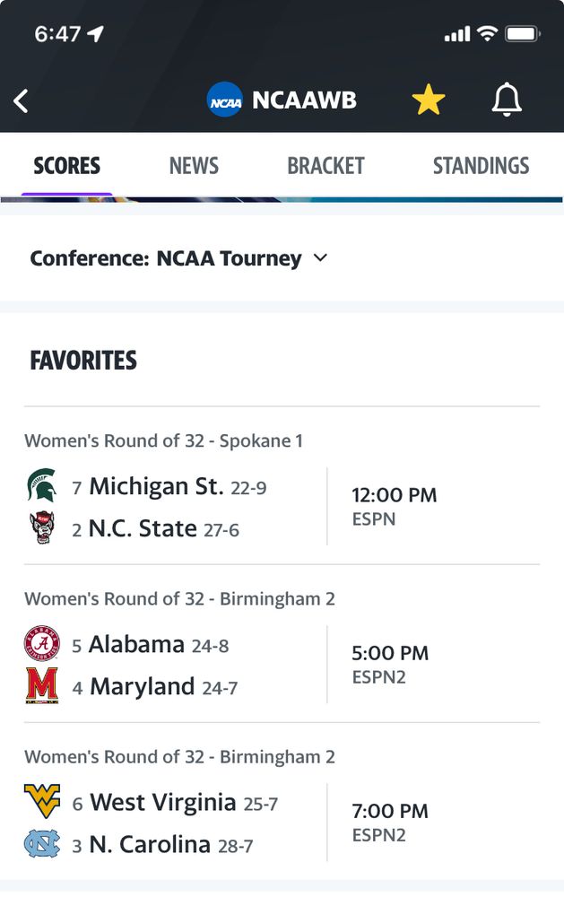Tap the Michigan St. Spartans logo
Viewport: 564px width, 897px height.
coord(42,485)
